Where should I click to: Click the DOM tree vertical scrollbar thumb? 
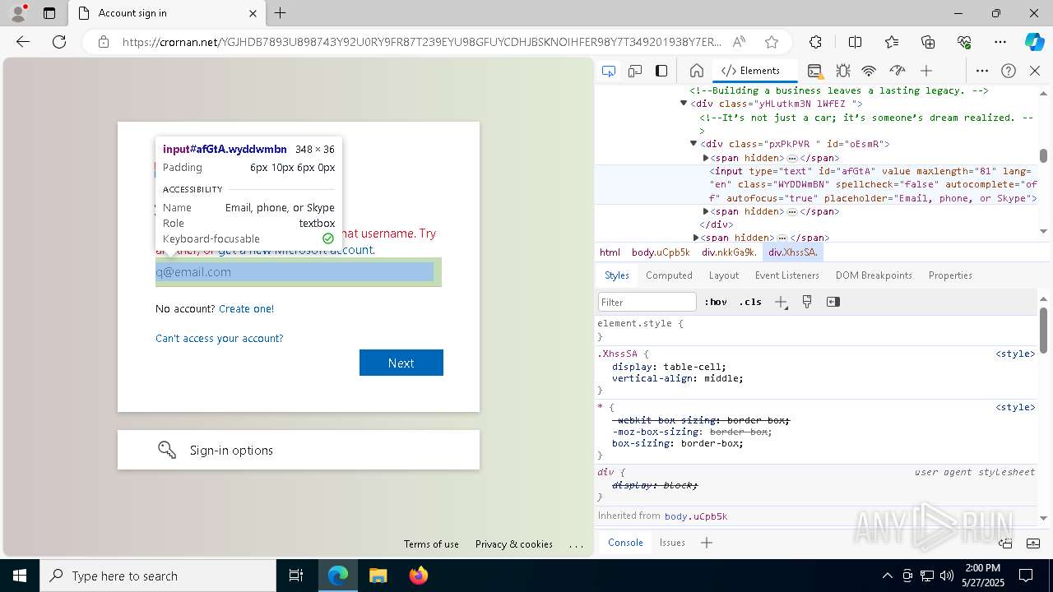click(1043, 155)
